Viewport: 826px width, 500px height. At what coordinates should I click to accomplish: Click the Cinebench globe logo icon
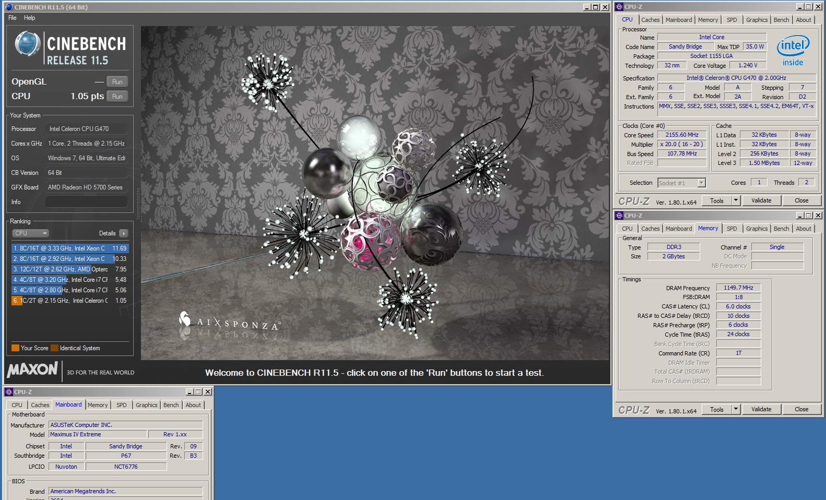click(27, 44)
